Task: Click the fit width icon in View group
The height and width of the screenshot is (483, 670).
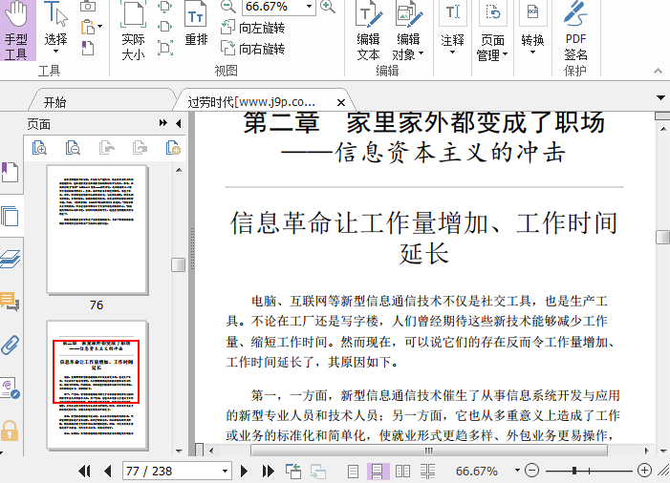Action: (x=164, y=27)
